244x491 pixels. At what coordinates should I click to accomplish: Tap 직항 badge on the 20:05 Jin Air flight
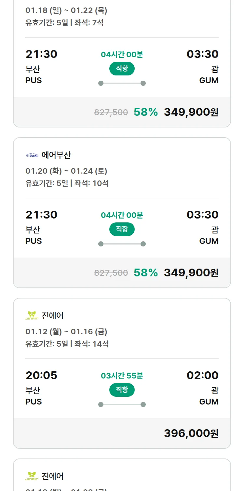pyautogui.click(x=122, y=390)
